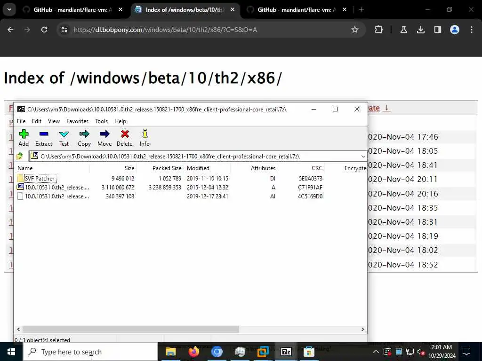
Task: Open the Tools menu
Action: (102, 121)
